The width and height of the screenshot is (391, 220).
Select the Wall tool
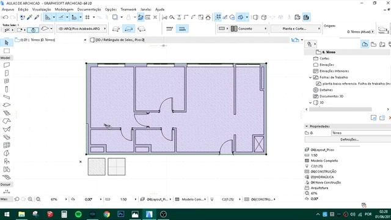7,65
